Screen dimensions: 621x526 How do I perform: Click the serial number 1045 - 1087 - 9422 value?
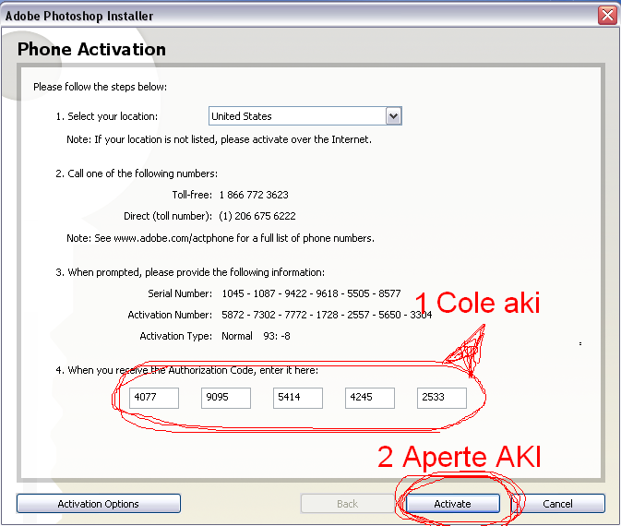click(311, 293)
